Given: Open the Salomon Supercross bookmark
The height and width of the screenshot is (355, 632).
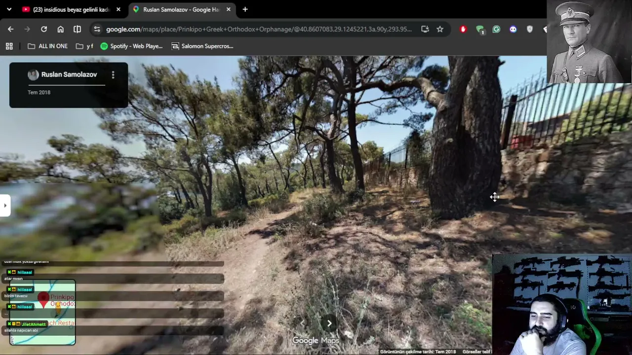Looking at the screenshot, I should tap(202, 46).
